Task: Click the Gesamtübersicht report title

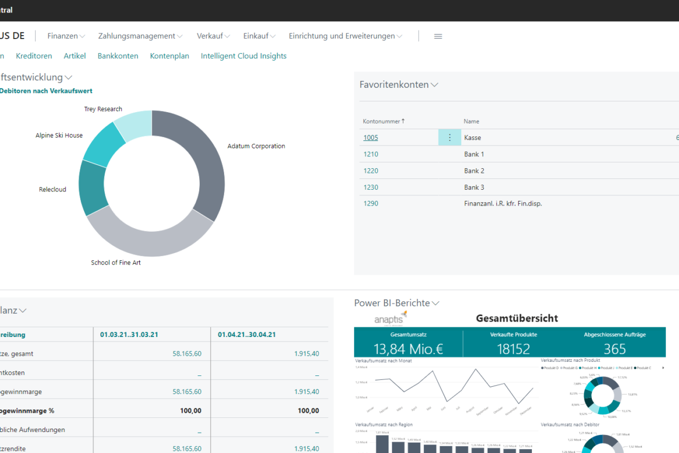Action: click(517, 318)
